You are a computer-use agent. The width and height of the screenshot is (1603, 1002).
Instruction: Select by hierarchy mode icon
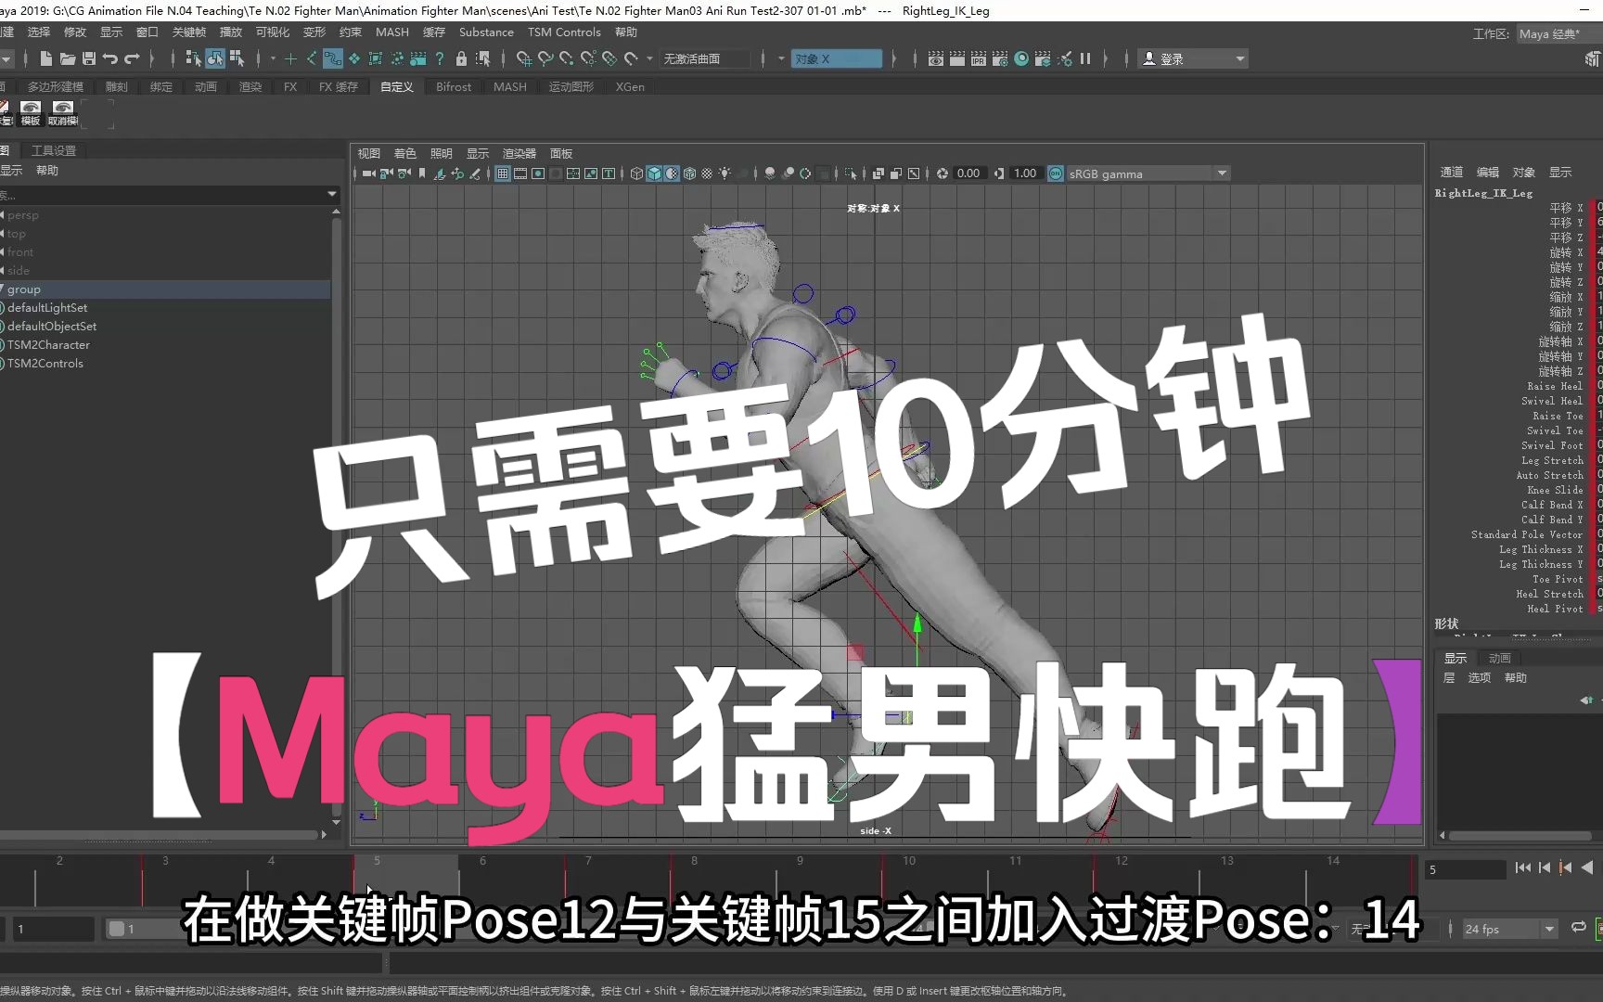[193, 58]
